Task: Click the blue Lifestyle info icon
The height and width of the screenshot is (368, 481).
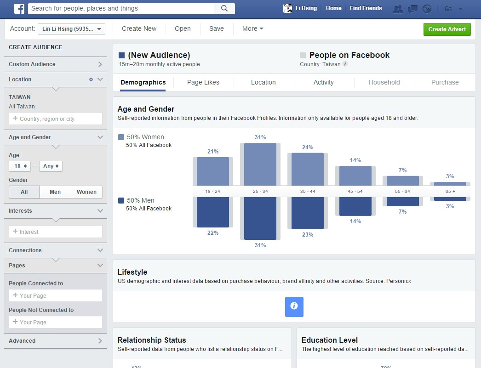Action: 294,306
